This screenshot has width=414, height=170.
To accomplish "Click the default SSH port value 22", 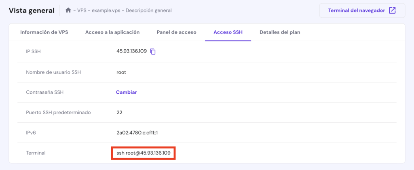I will point(119,112).
